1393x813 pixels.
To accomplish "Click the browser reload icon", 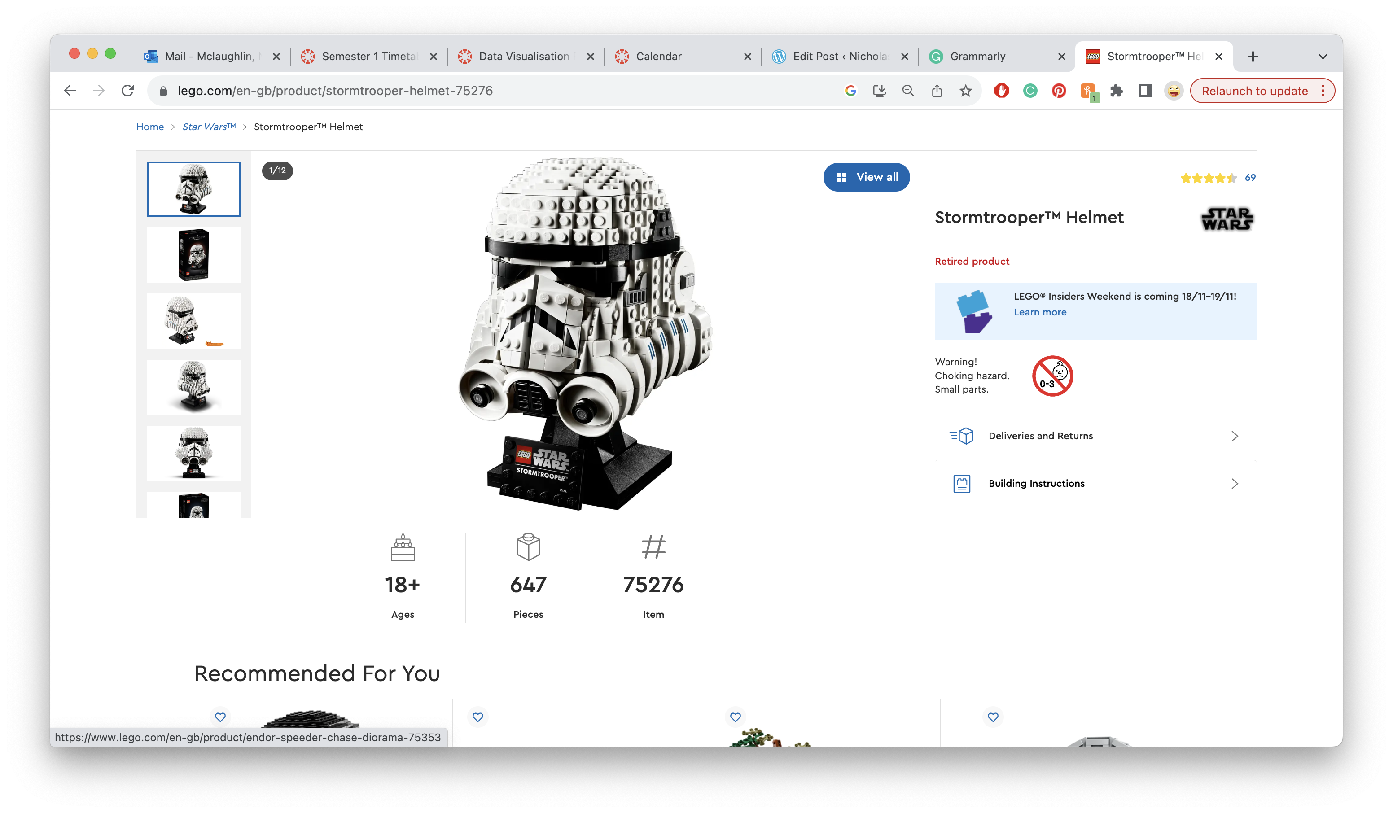I will [x=128, y=91].
